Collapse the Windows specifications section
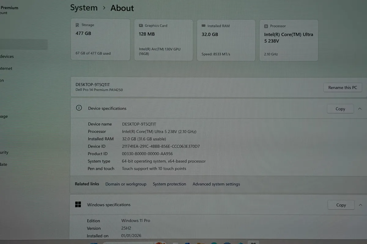This screenshot has height=244, width=367. pos(360,205)
